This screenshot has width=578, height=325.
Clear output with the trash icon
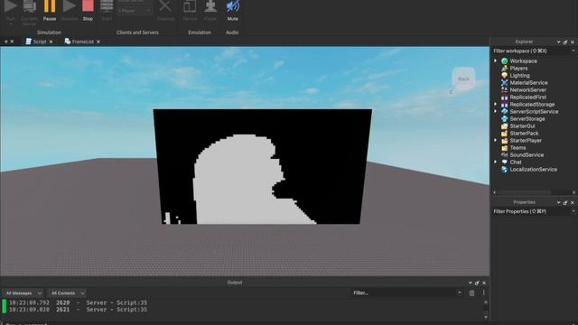[471, 292]
